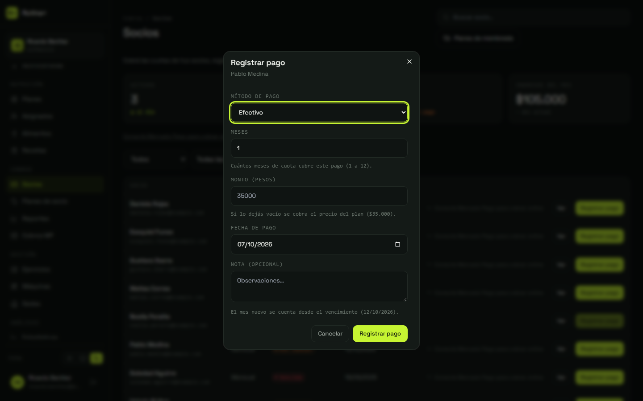Focus the Meses number field

point(319,148)
